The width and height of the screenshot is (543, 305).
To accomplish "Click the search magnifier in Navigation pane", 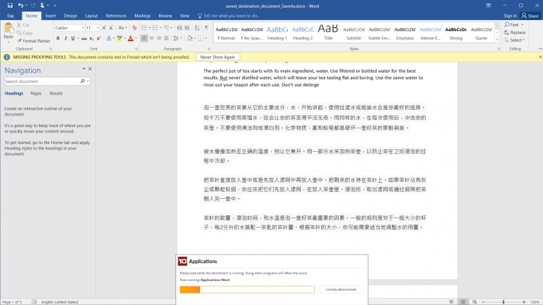I will [82, 81].
